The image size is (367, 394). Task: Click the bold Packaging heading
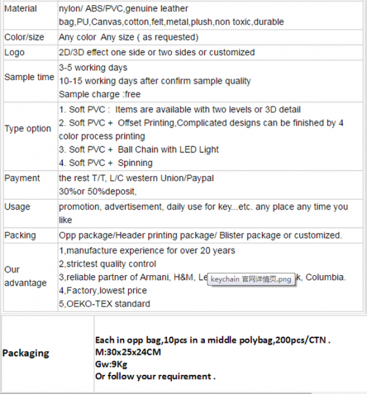click(26, 353)
